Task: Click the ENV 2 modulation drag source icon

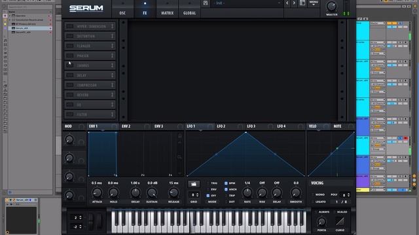Action: click(x=147, y=126)
